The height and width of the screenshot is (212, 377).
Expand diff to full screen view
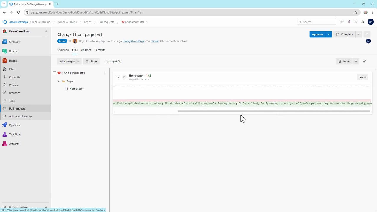click(365, 61)
